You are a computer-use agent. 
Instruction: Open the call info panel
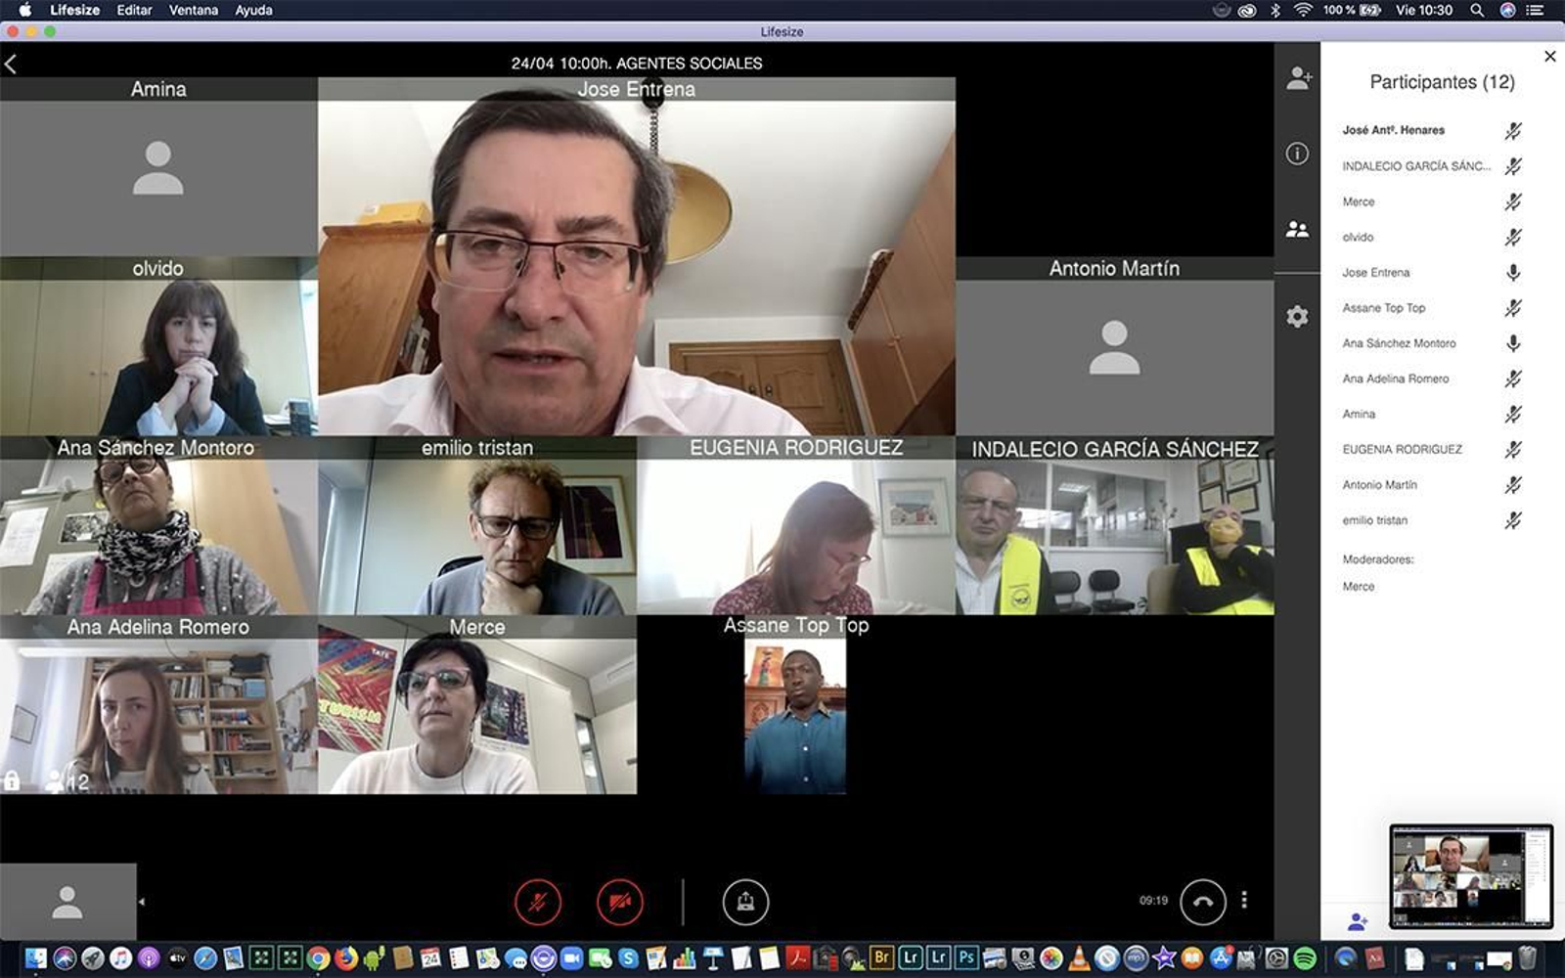click(x=1298, y=154)
